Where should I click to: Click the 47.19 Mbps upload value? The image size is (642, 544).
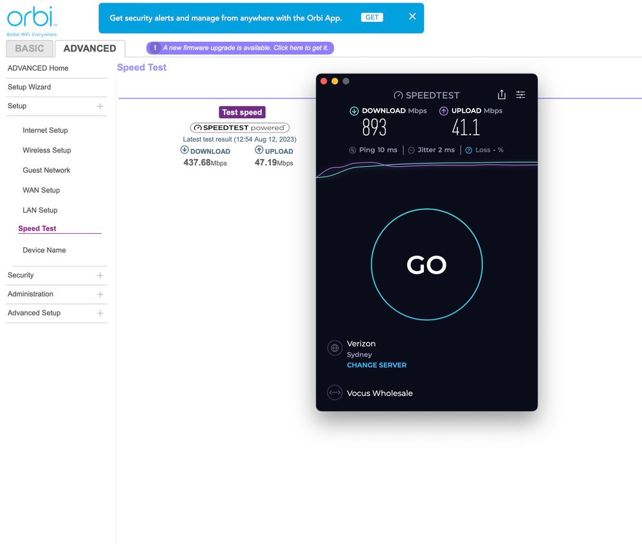(274, 163)
